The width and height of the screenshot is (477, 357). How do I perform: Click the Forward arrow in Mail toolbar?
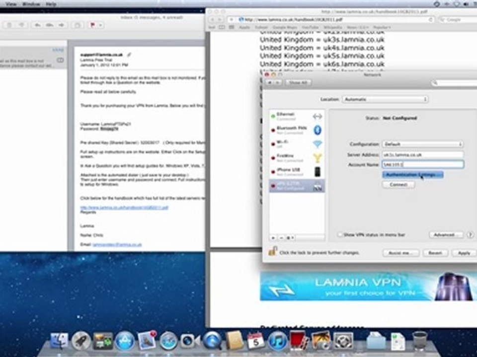(x=62, y=25)
